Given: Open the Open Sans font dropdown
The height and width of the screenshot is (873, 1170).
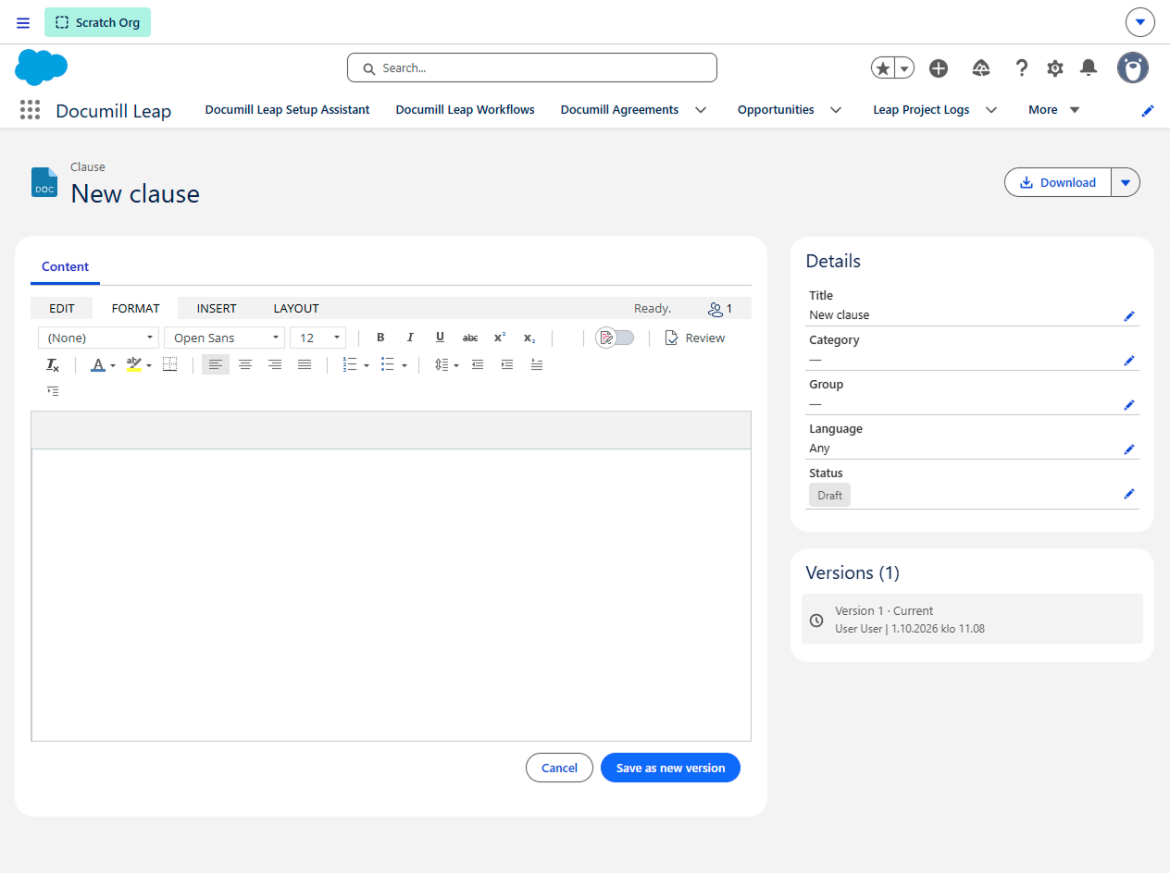Looking at the screenshot, I should (x=224, y=338).
